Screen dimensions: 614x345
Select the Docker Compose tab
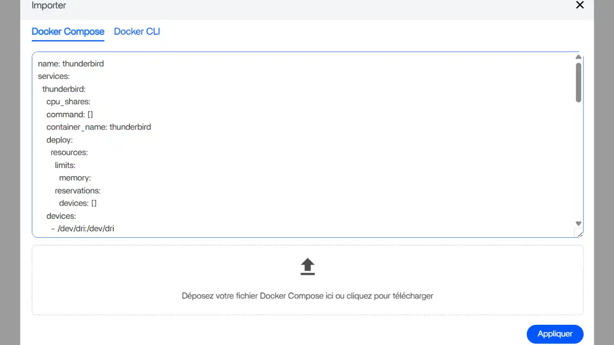click(68, 31)
